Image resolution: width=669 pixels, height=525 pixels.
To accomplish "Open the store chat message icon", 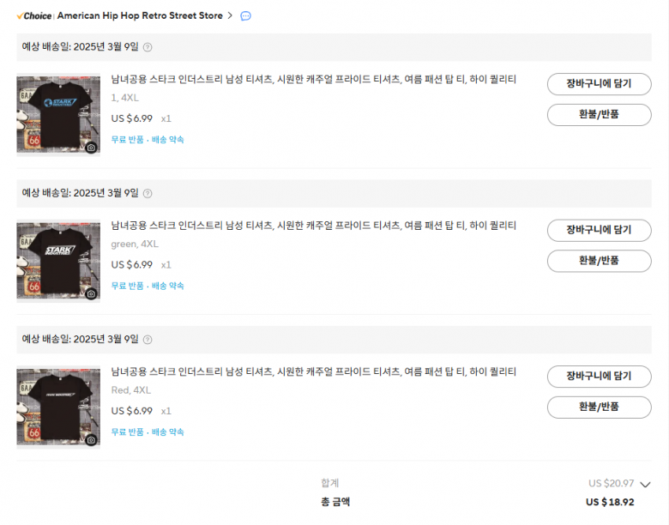I will pos(245,15).
